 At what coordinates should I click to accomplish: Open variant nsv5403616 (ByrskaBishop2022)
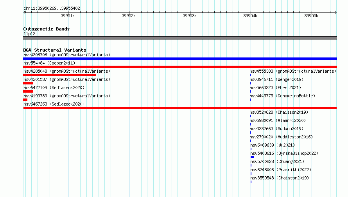click(284, 153)
